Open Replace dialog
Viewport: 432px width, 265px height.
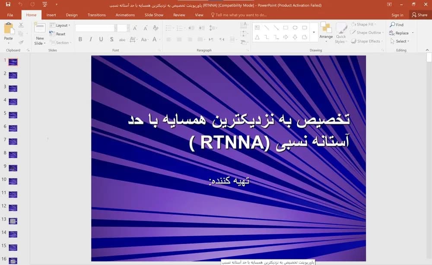click(399, 33)
